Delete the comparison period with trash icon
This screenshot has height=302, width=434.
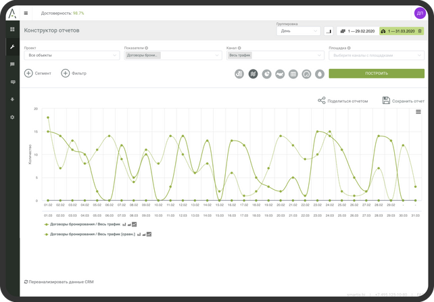click(x=420, y=31)
